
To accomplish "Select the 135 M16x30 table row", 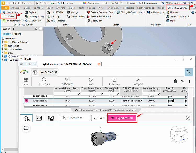I will (105, 101).
